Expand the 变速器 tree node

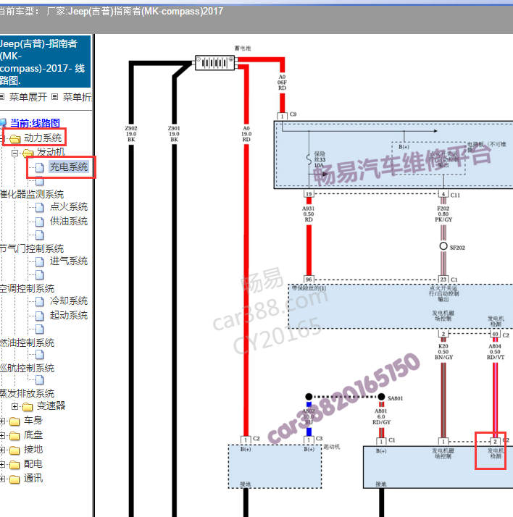pos(14,406)
